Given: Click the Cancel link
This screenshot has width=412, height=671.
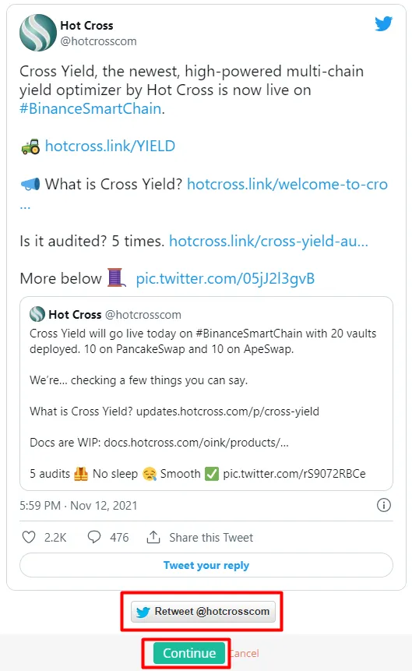Looking at the screenshot, I should (245, 653).
